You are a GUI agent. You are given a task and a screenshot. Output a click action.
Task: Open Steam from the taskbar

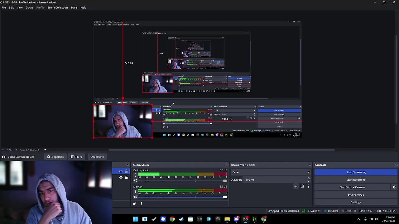coord(181,219)
